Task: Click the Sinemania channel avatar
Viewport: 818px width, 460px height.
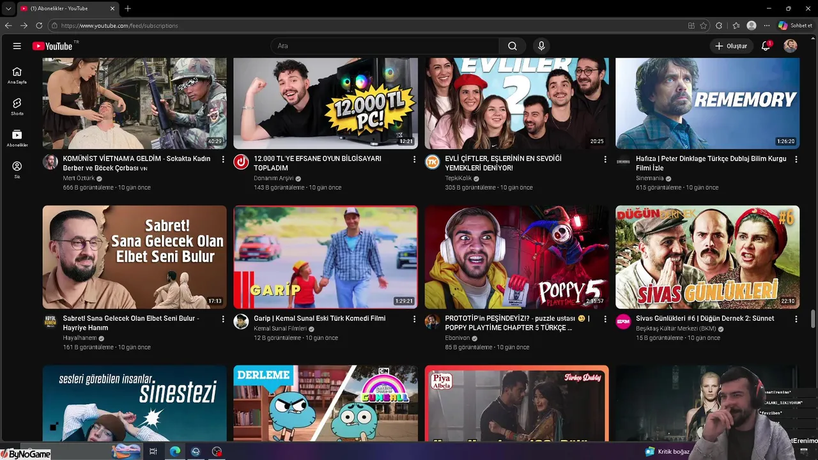Action: click(x=623, y=162)
